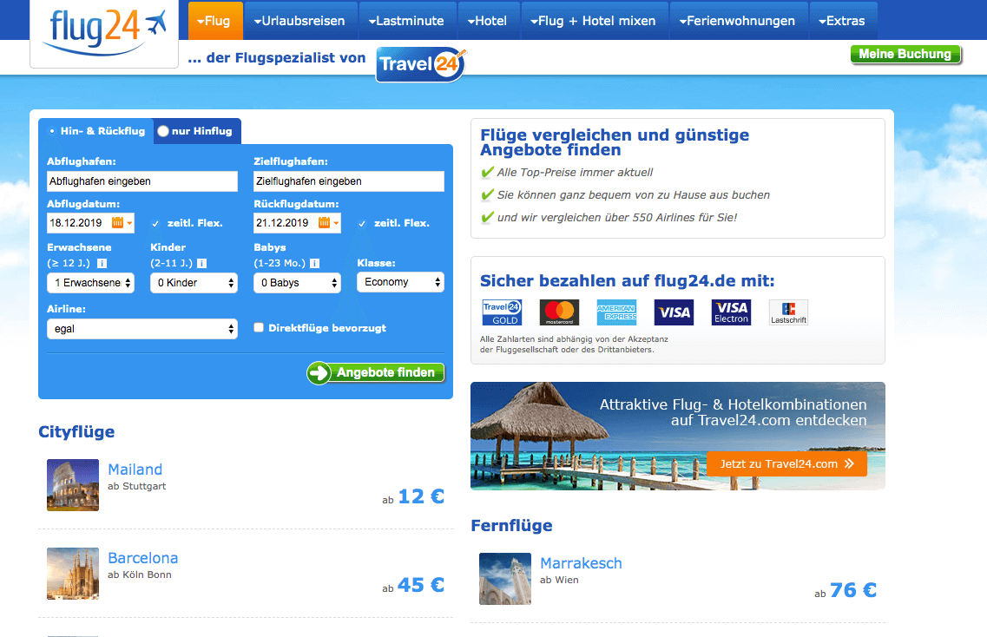Click the Marrakesch price ab 76 €
Screen dimensions: 987x637
pyautogui.click(x=846, y=590)
